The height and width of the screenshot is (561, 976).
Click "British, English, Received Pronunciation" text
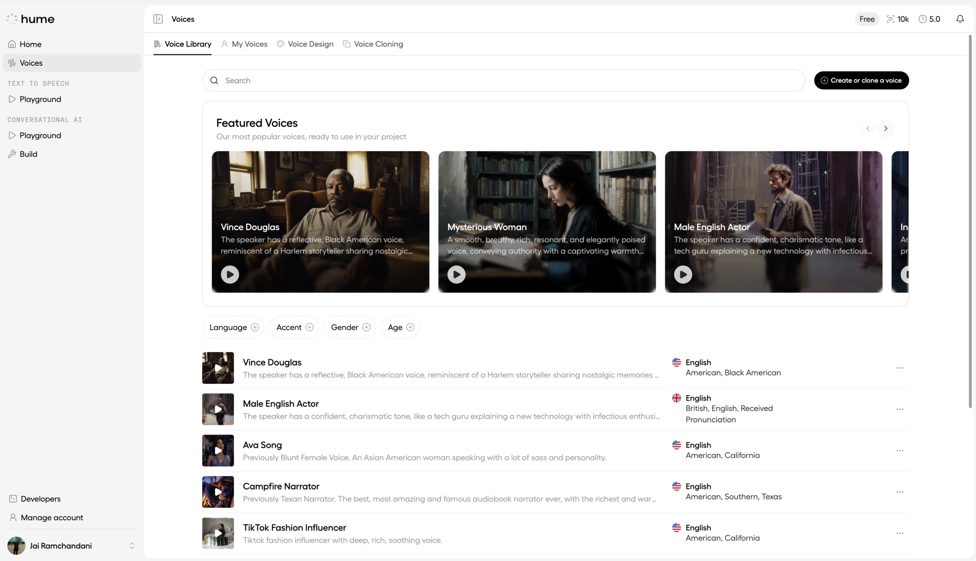coord(729,414)
